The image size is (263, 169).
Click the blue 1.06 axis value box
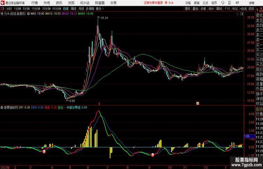(249, 136)
